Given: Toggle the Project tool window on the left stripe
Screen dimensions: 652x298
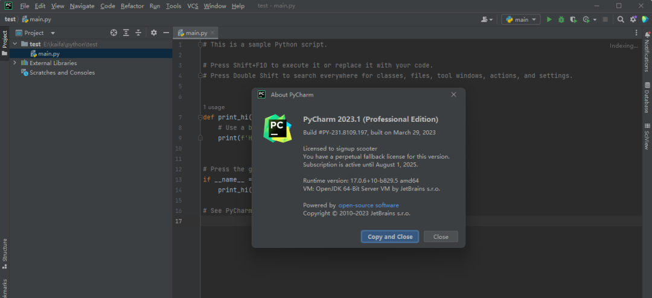Looking at the screenshot, I should (x=5, y=43).
